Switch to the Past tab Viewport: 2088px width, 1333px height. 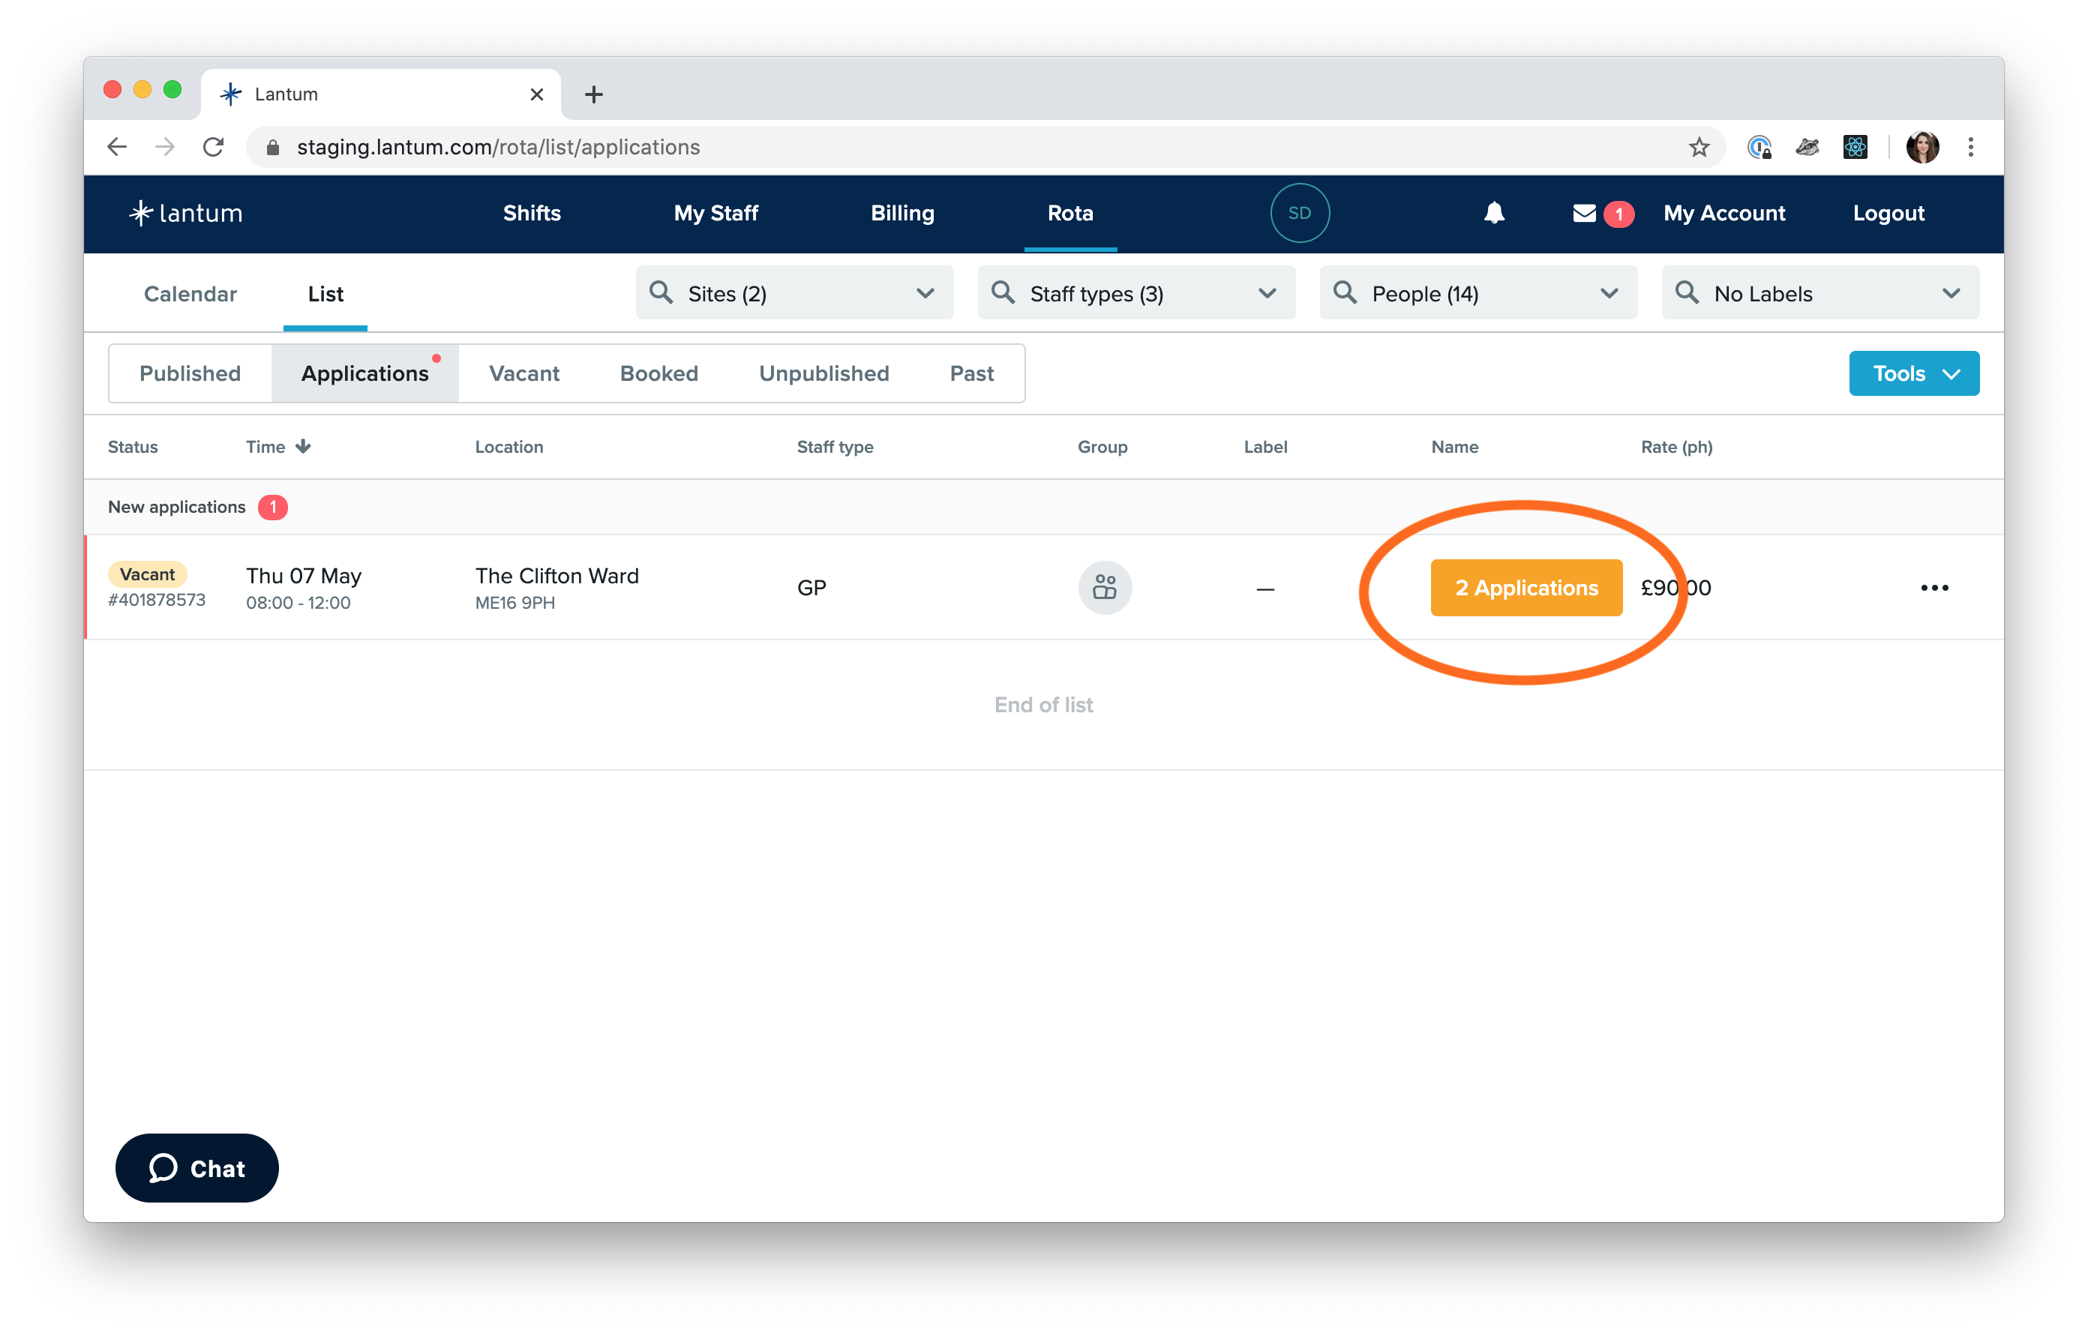971,373
